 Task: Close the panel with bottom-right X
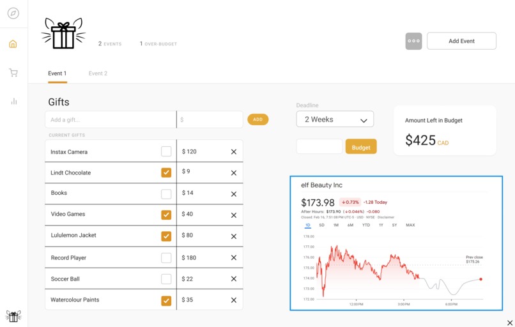510,323
